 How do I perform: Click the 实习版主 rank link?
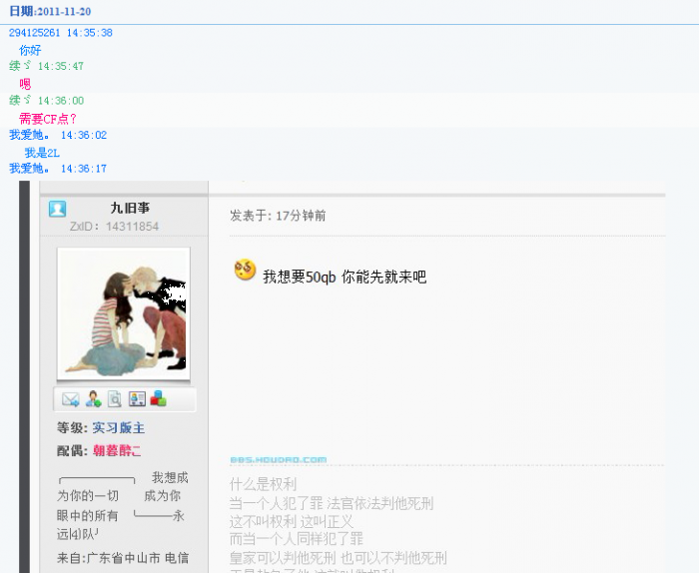(x=119, y=427)
